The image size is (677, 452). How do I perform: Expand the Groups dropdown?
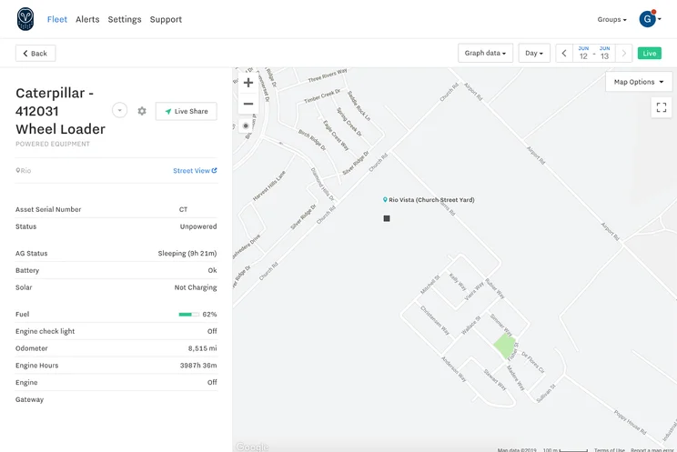pos(611,19)
